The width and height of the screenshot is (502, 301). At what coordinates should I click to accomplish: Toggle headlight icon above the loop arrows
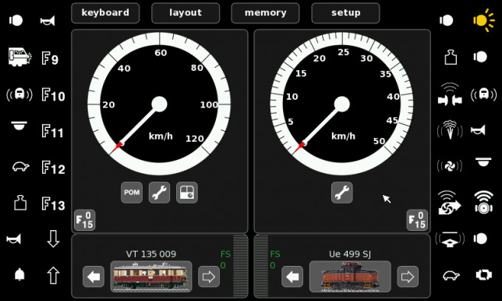[x=480, y=239]
